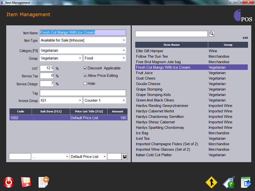Click the export spreadsheet arrow icon
255x191 pixels.
point(246,182)
